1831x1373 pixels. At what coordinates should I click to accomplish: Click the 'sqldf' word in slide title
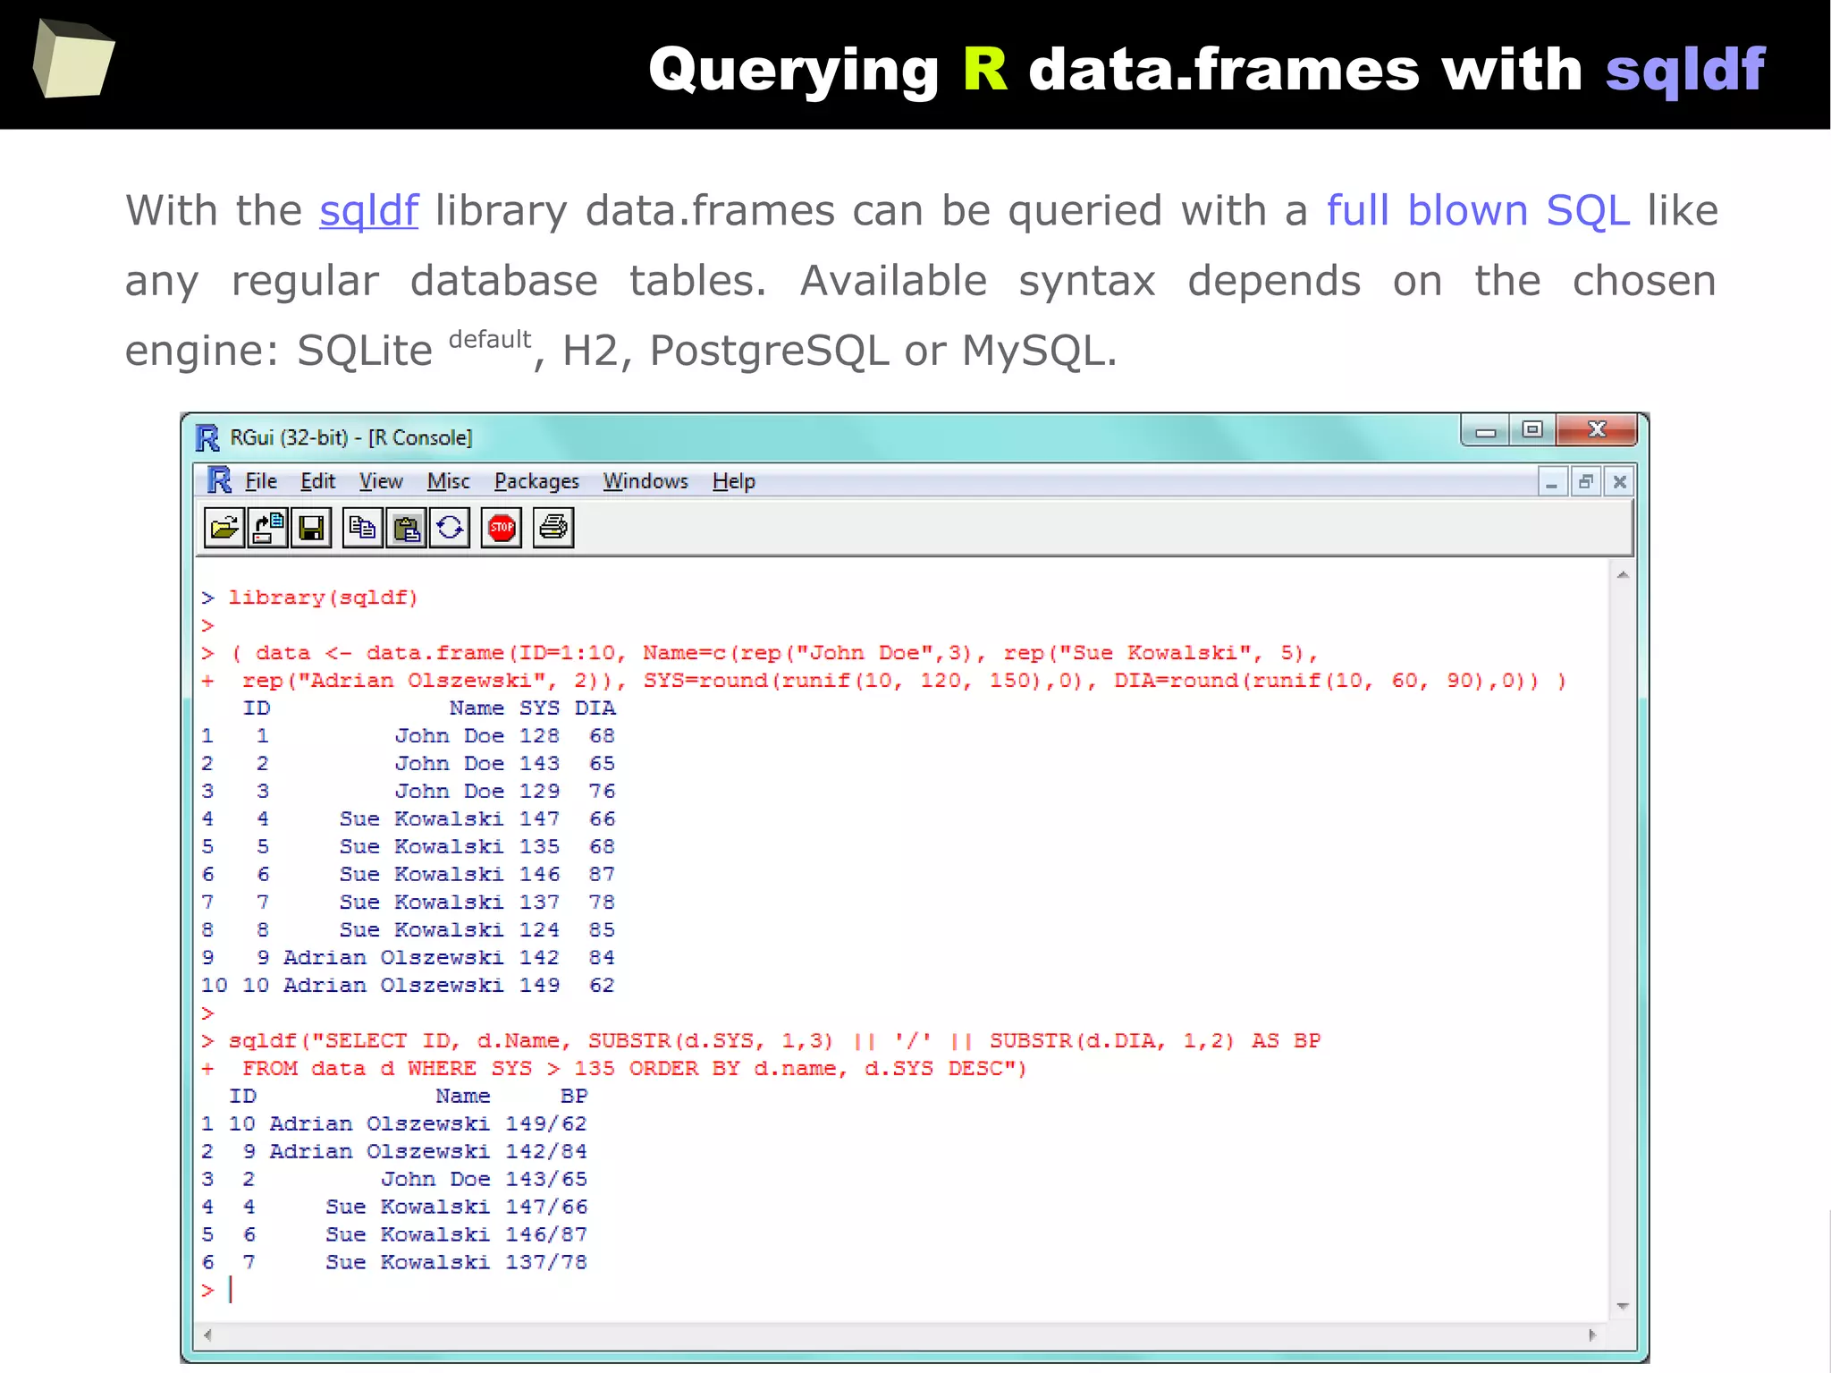pos(1685,70)
